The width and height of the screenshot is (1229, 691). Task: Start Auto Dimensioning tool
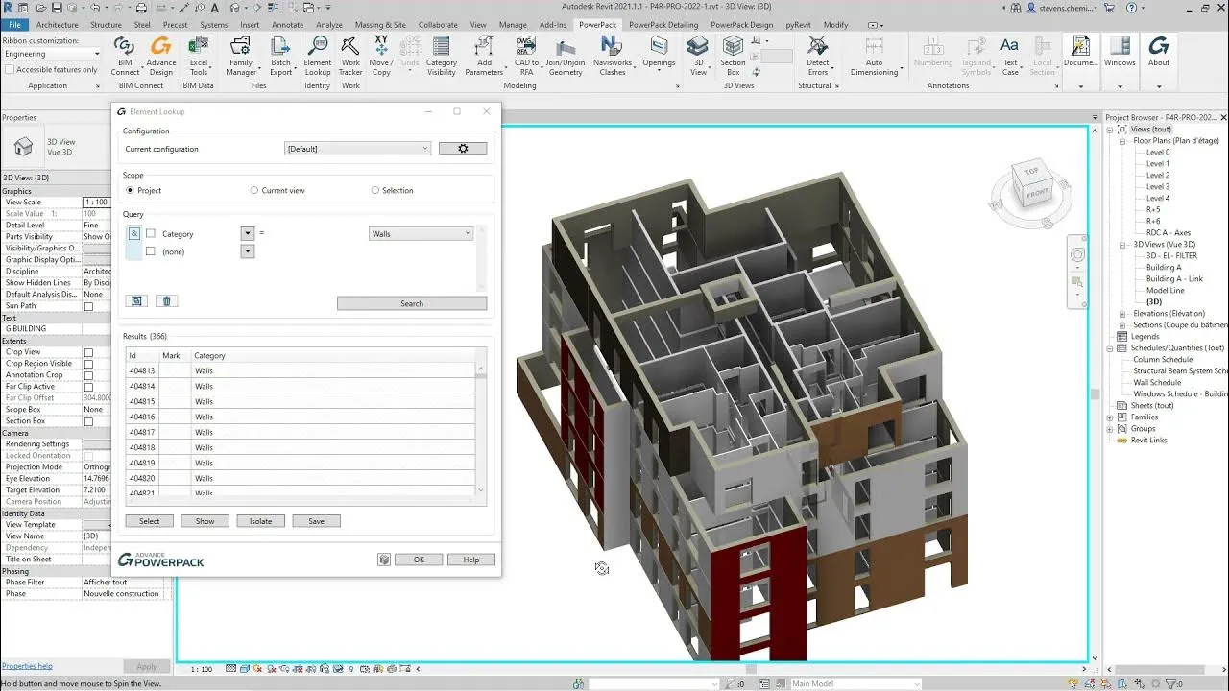[x=874, y=57]
